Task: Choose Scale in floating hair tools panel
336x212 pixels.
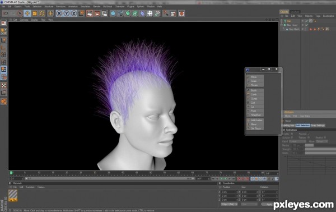Action: click(x=255, y=81)
